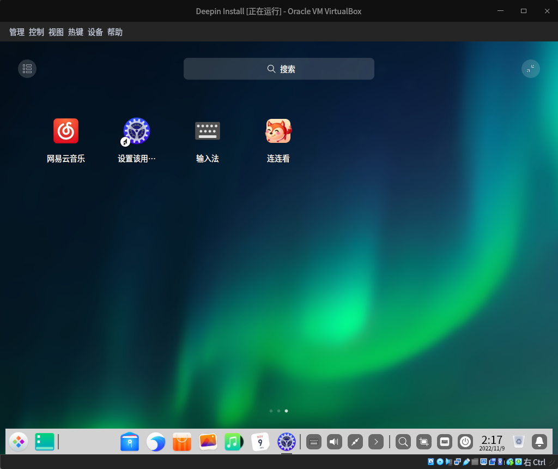Image resolution: width=558 pixels, height=469 pixels.
Task: Open the 热键 menu
Action: pyautogui.click(x=75, y=32)
